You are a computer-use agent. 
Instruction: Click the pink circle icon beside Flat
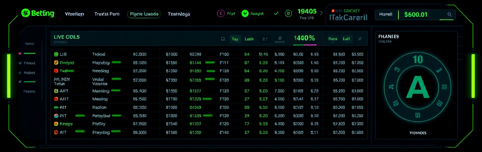click(221, 13)
